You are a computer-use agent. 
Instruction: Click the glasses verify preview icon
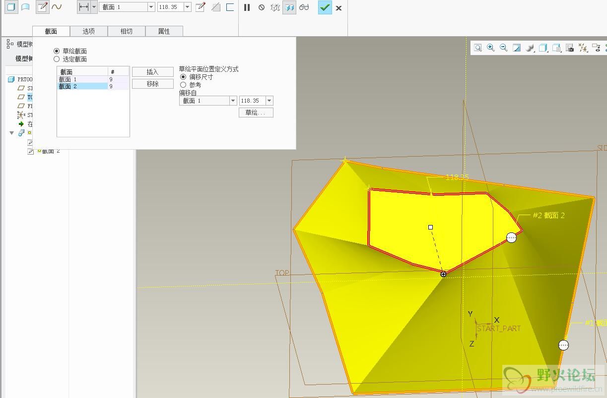pyautogui.click(x=304, y=7)
